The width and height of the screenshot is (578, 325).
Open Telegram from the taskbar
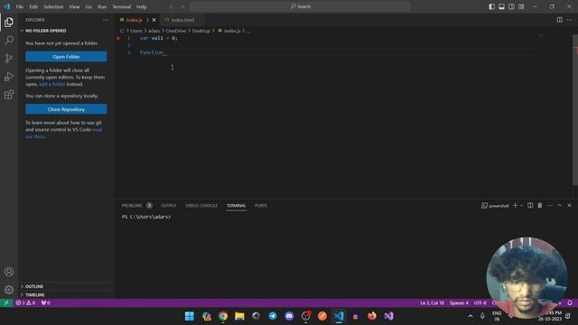273,316
